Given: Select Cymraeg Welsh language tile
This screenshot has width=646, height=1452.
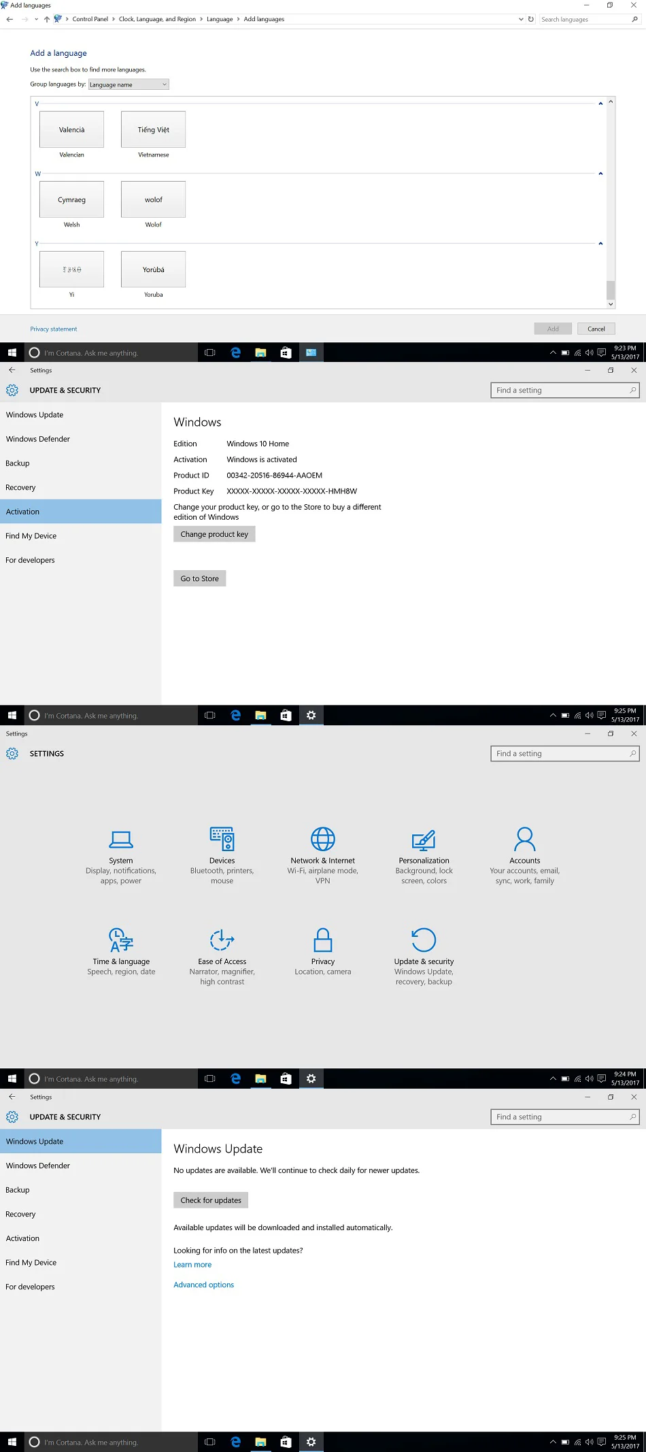Looking at the screenshot, I should tap(71, 199).
